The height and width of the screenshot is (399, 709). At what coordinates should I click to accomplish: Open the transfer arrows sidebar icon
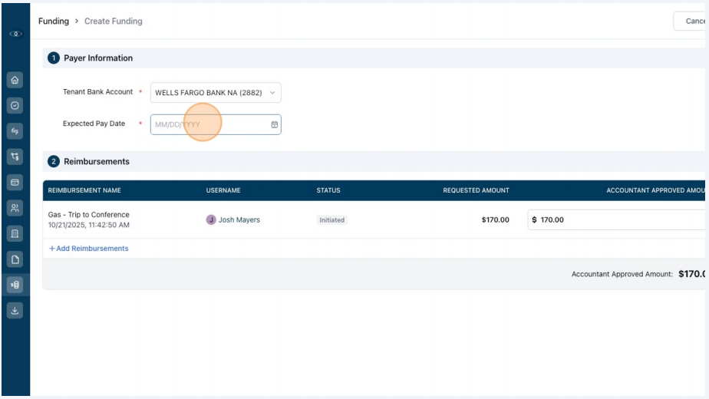[15, 131]
